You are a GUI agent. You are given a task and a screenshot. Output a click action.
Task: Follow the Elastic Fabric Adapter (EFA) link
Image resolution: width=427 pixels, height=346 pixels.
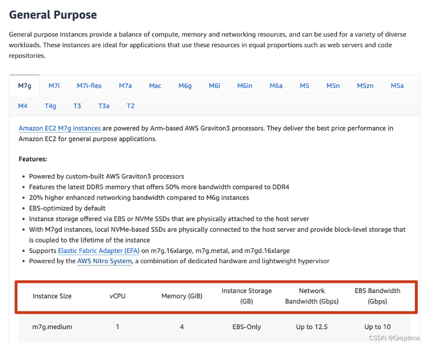pyautogui.click(x=99, y=251)
